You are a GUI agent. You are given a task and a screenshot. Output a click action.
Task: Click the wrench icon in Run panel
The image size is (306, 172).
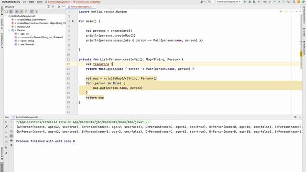point(6,127)
